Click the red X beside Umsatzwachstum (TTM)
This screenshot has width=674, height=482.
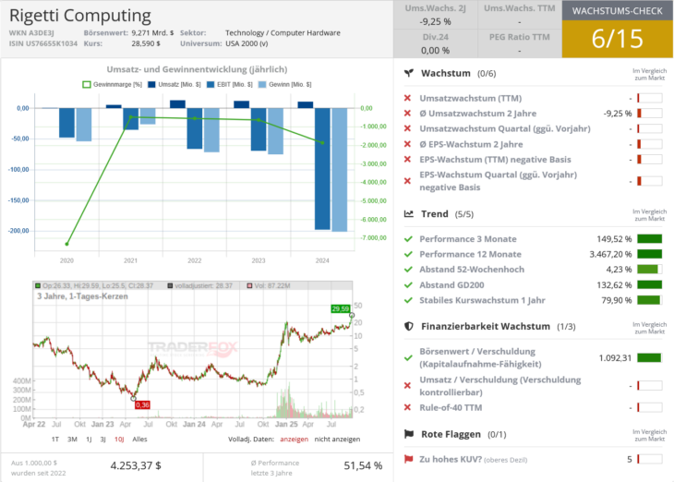click(407, 98)
